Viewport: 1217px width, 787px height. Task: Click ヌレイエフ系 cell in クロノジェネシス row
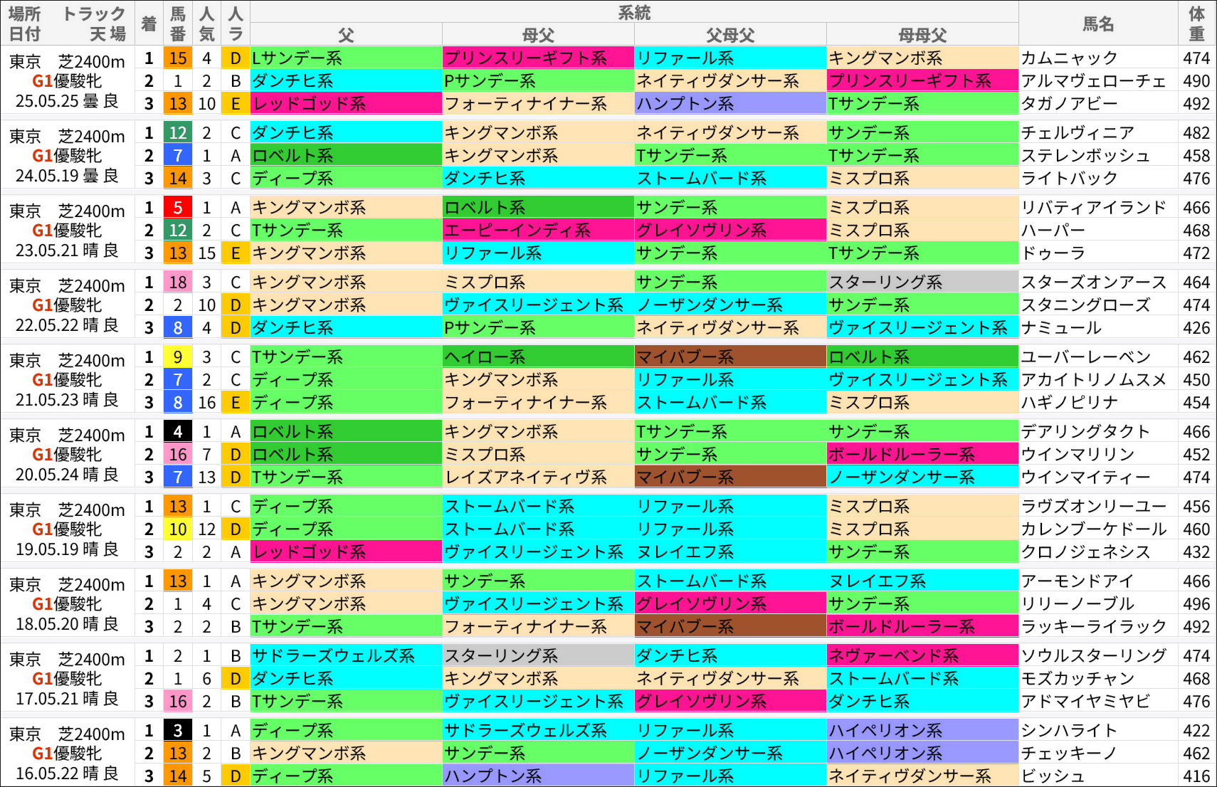coord(730,552)
